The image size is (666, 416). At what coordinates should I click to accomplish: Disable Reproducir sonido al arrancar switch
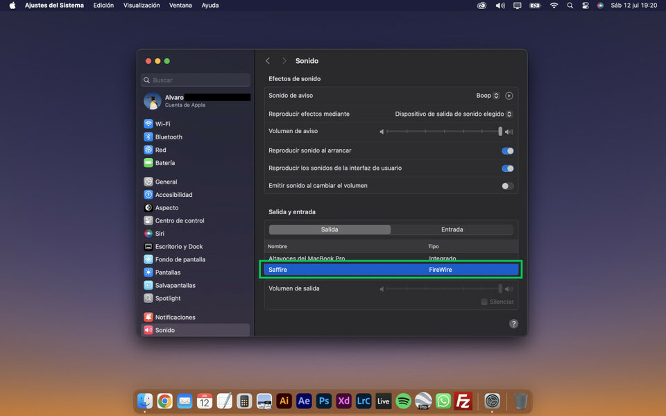[x=508, y=150]
